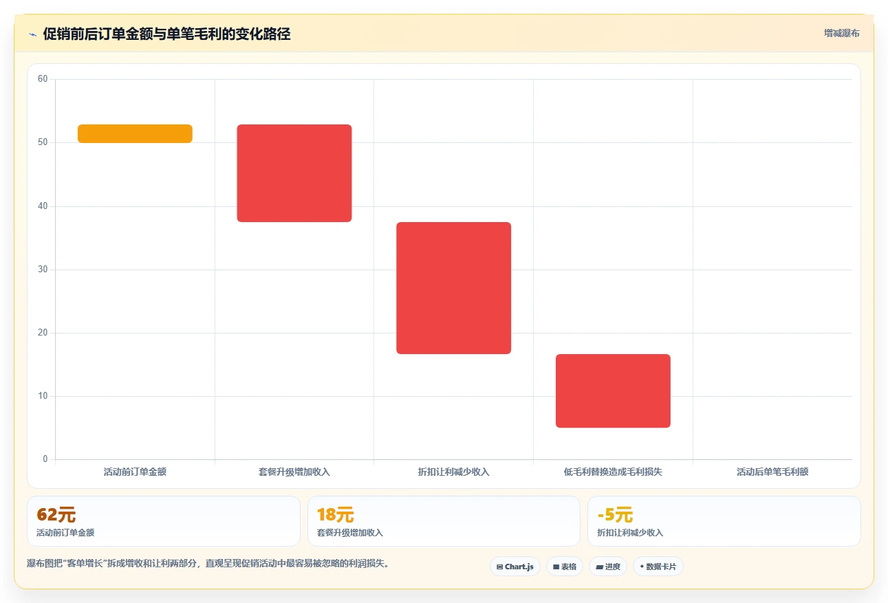Image resolution: width=888 pixels, height=603 pixels.
Task: Select the 表格 tag chip
Action: [x=565, y=567]
